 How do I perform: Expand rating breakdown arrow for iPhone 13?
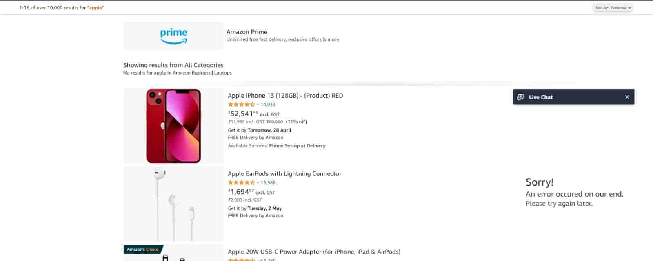pos(258,105)
